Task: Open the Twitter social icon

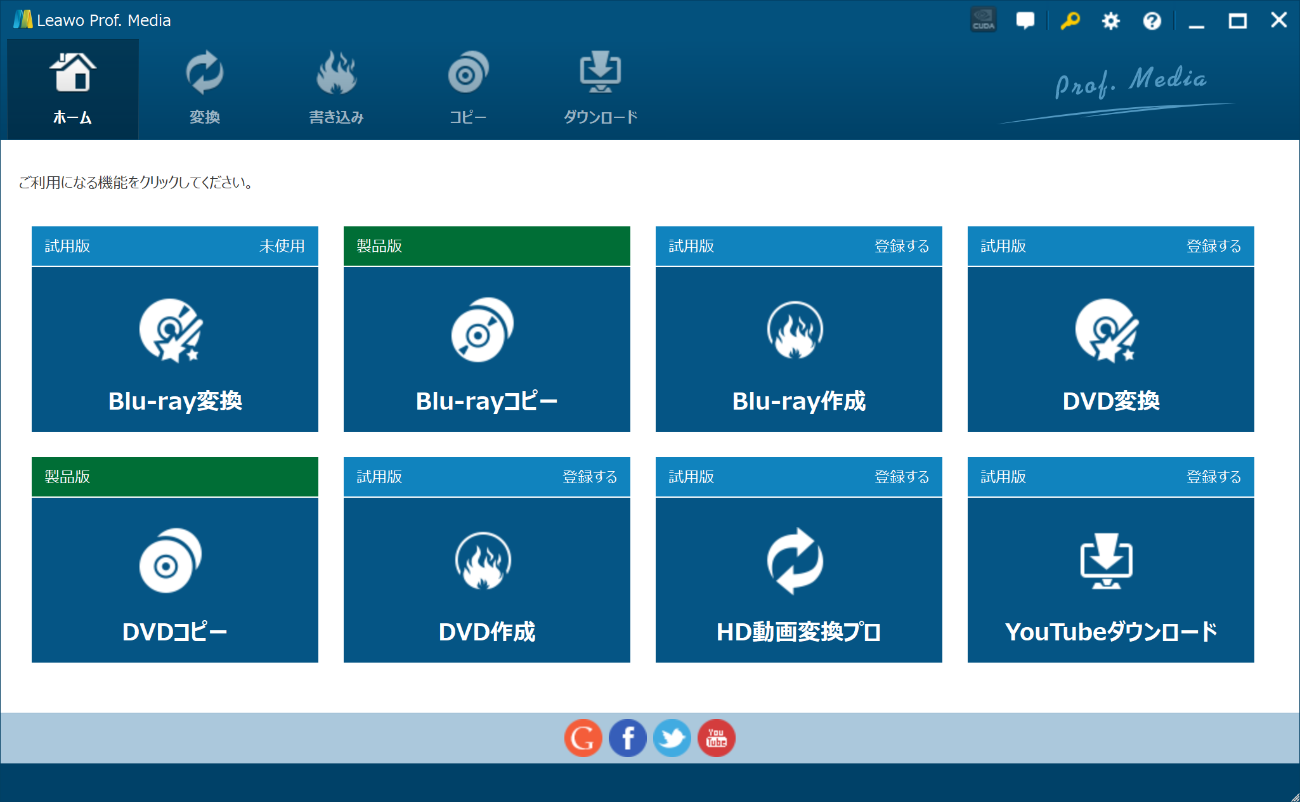Action: click(x=672, y=738)
